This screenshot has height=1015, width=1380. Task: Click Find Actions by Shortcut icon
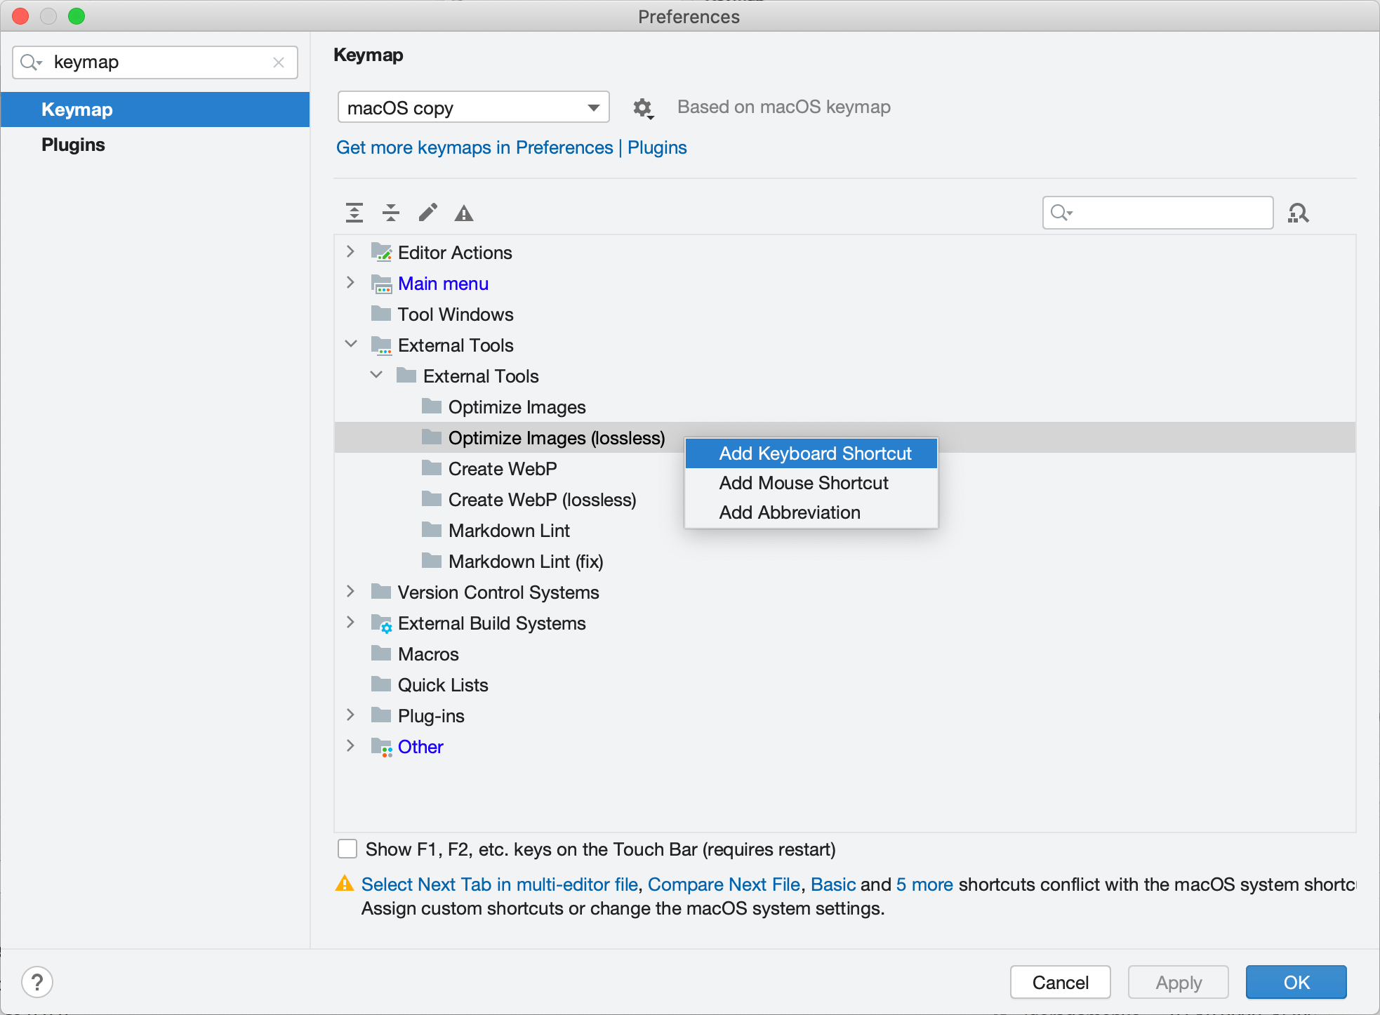1298,213
